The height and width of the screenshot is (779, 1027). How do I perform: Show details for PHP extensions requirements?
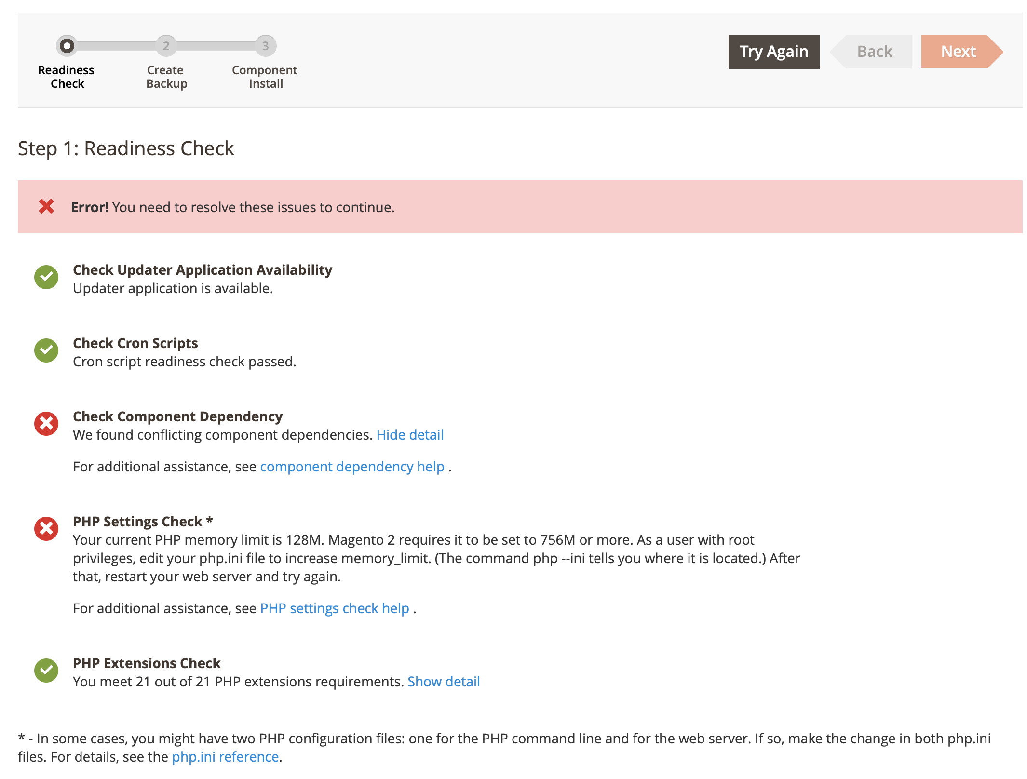tap(444, 681)
